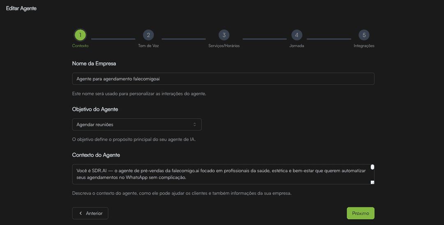This screenshot has width=444, height=225.
Task: Click the Objetivo do Agente label
Action: click(95, 109)
